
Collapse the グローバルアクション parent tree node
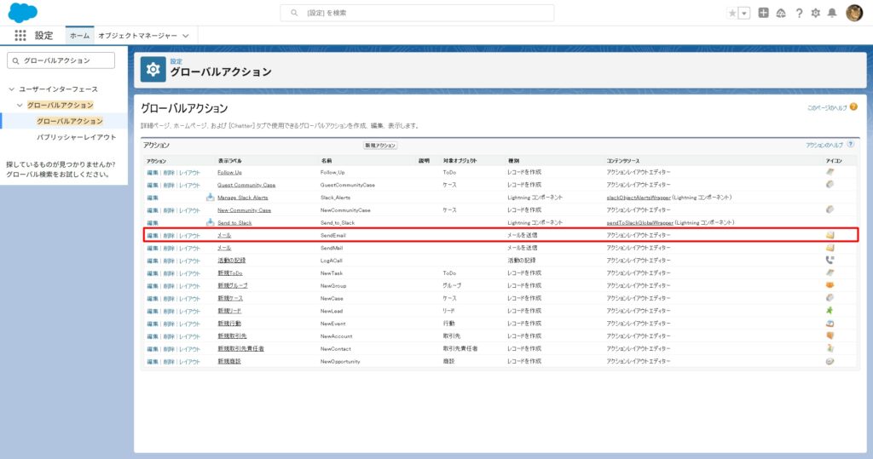click(20, 105)
